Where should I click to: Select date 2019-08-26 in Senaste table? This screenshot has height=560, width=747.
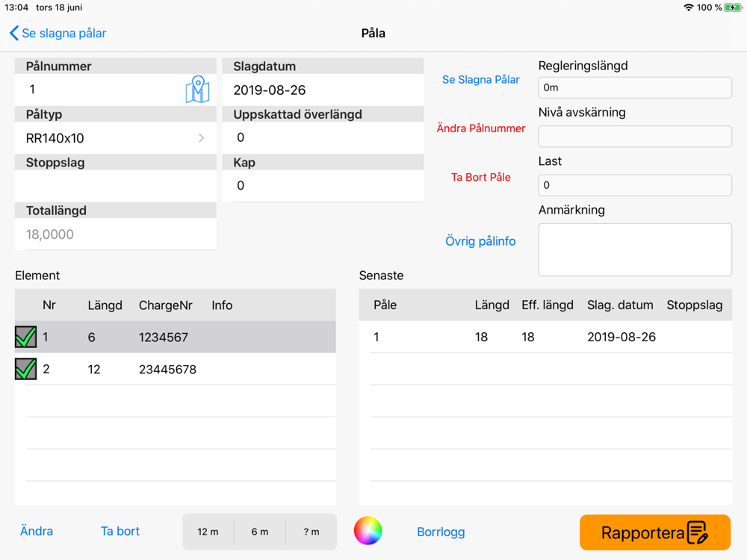tap(622, 337)
